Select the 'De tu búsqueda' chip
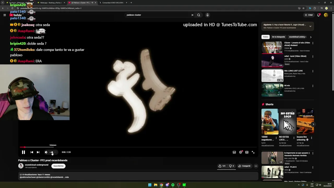 click(x=278, y=37)
